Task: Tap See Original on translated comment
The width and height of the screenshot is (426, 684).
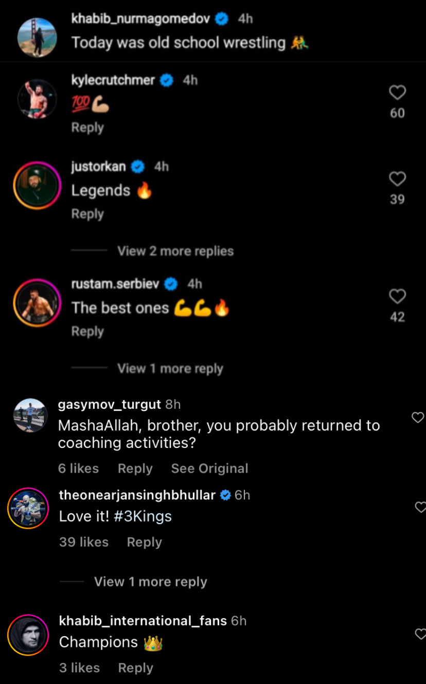Action: 209,469
